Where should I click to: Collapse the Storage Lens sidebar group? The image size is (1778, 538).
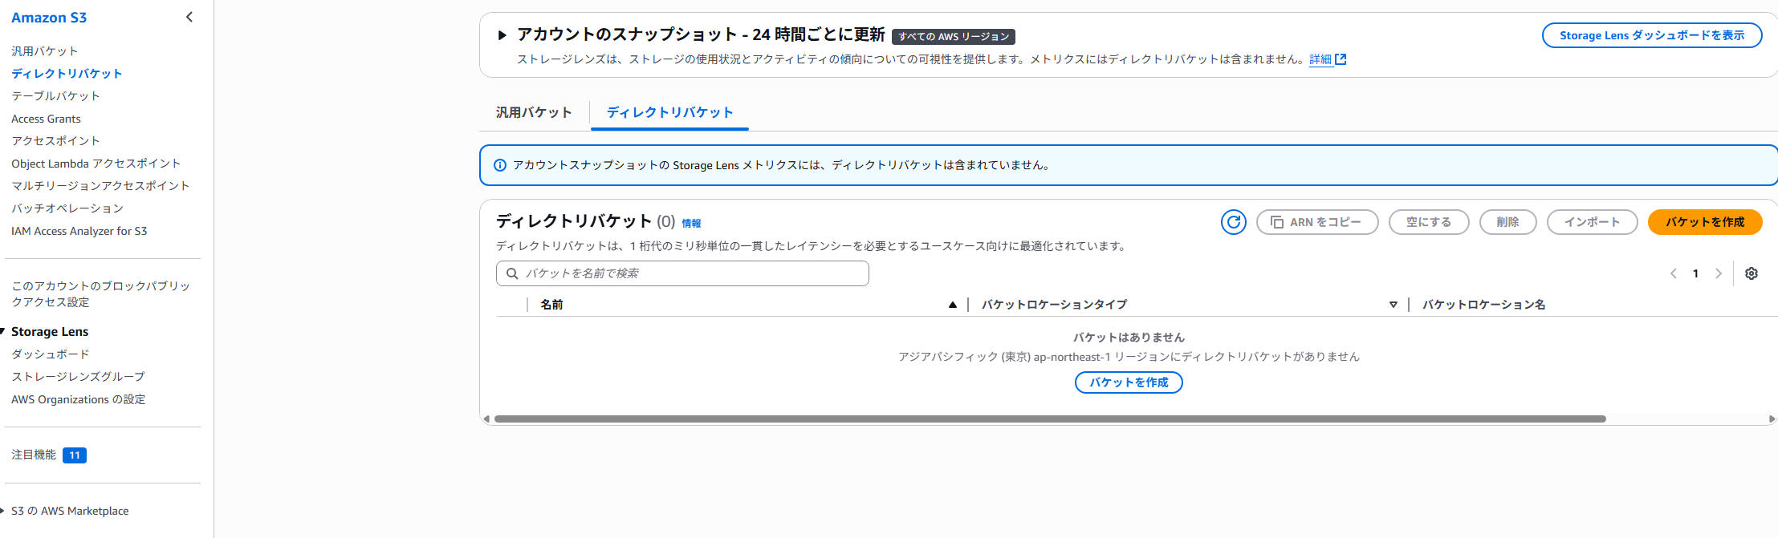(2, 331)
